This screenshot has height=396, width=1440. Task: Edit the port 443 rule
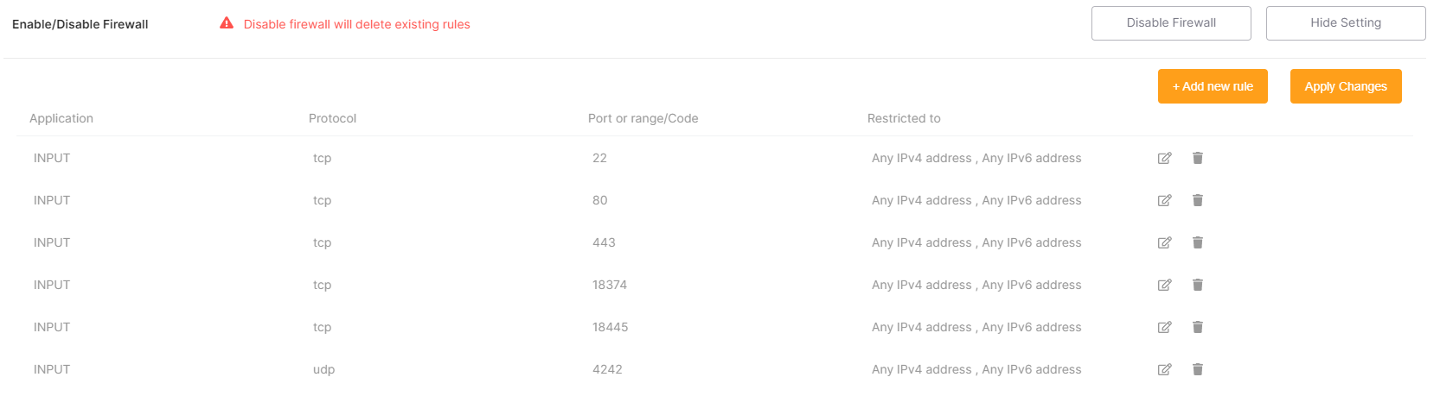[x=1164, y=242]
